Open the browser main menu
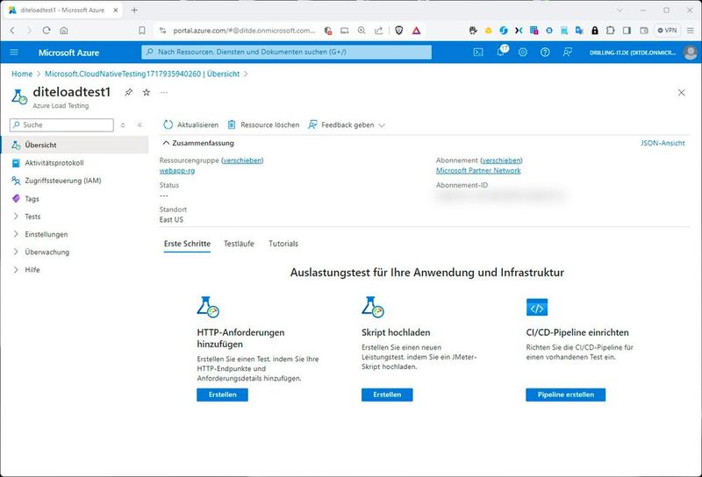Viewport: 702px width, 477px height. point(691,31)
